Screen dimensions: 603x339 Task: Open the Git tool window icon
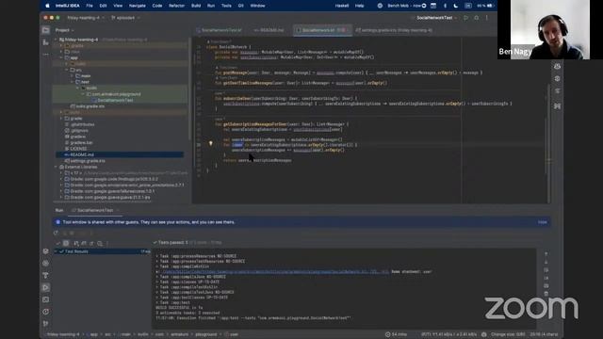click(x=46, y=324)
